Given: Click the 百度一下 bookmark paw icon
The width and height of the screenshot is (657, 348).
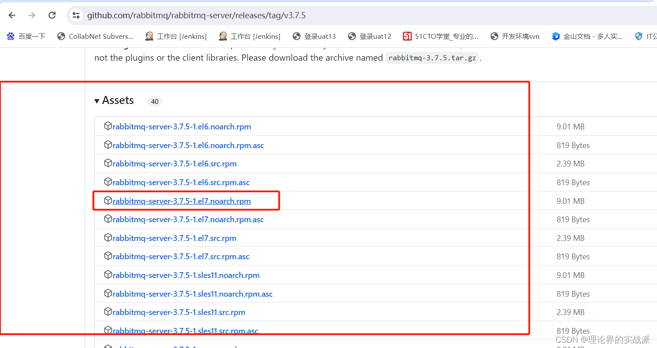Looking at the screenshot, I should 11,36.
